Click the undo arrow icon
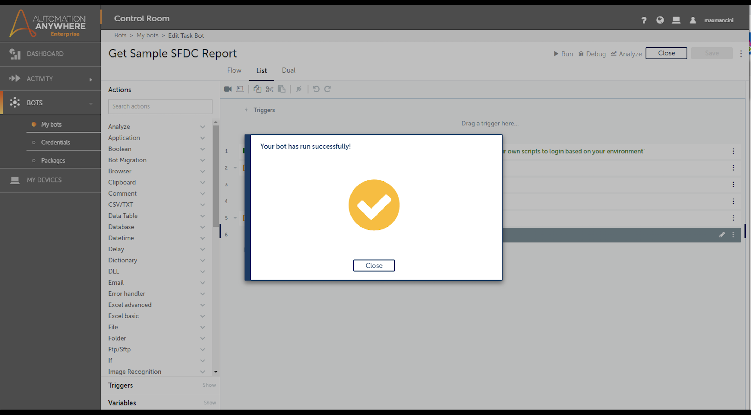 tap(316, 89)
